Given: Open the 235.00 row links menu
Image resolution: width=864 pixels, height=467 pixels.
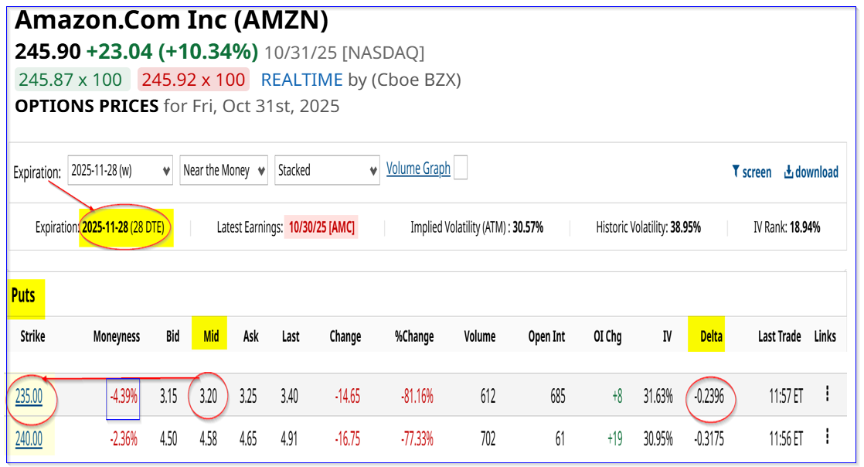Looking at the screenshot, I should pyautogui.click(x=827, y=394).
